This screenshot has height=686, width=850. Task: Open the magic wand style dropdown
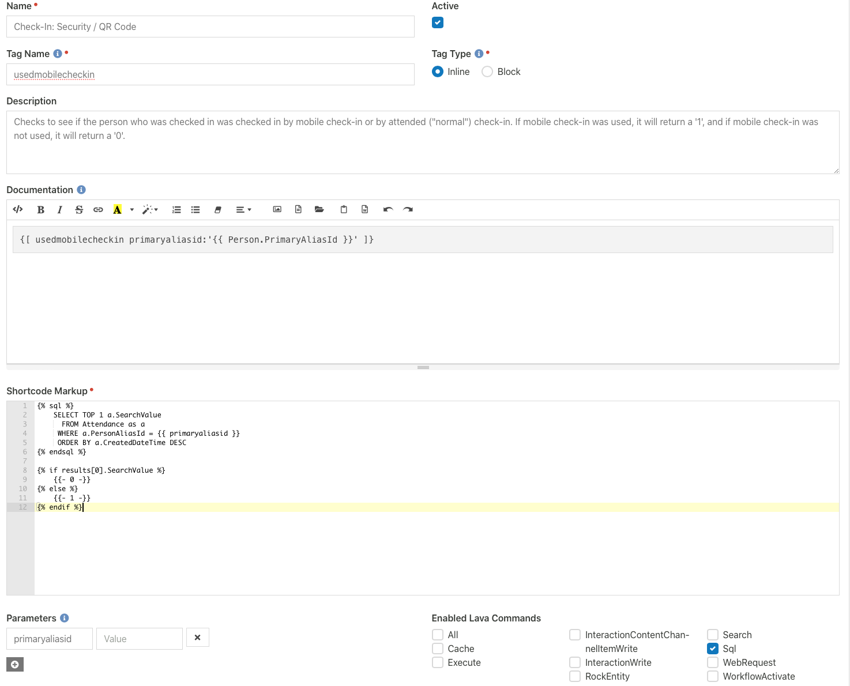click(150, 209)
